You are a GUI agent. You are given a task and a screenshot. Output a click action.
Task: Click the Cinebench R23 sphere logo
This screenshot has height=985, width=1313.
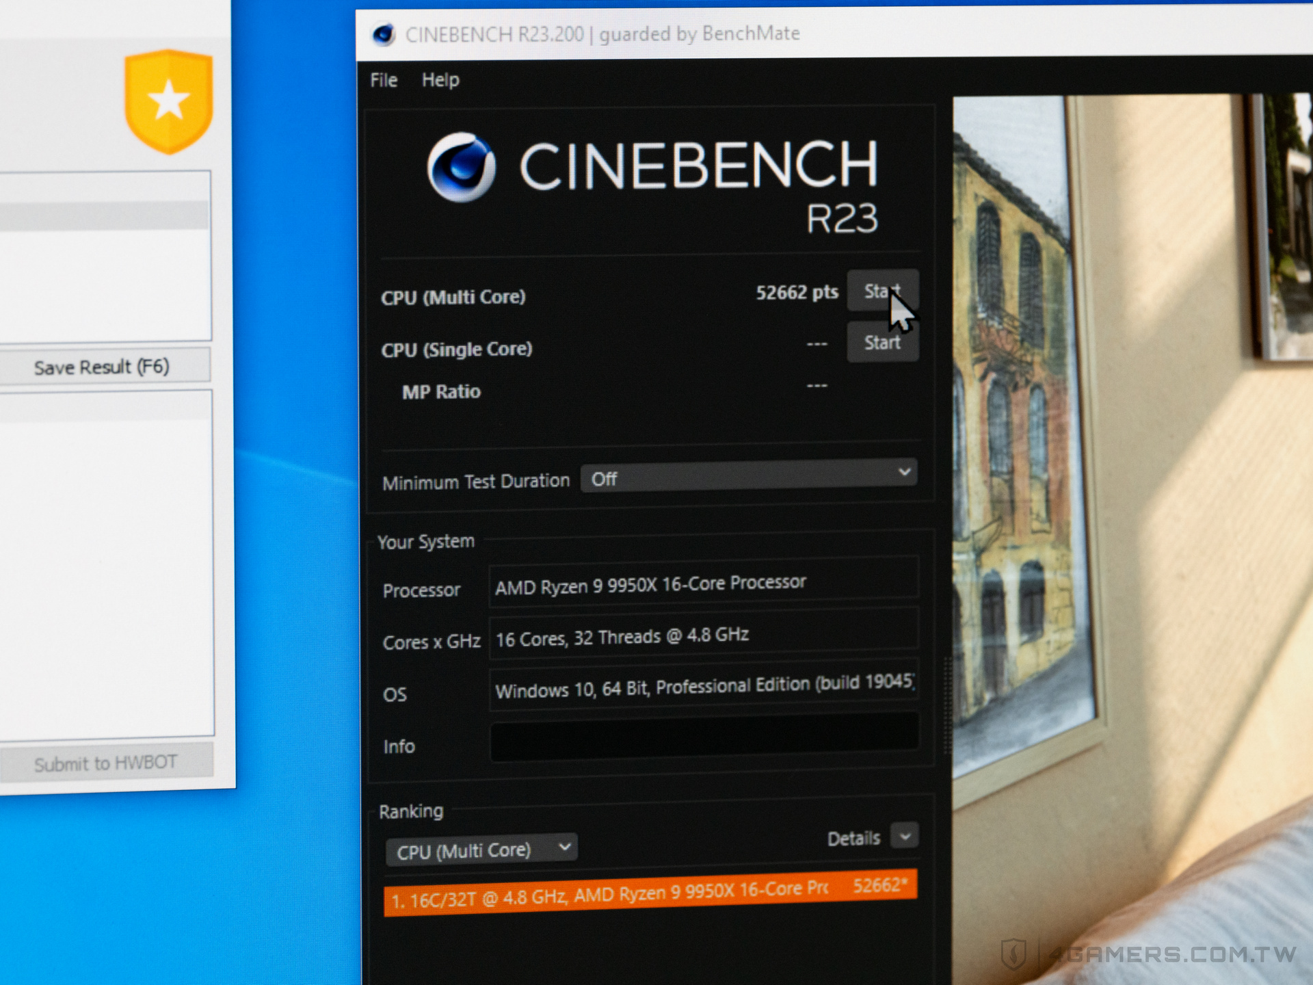click(x=461, y=168)
